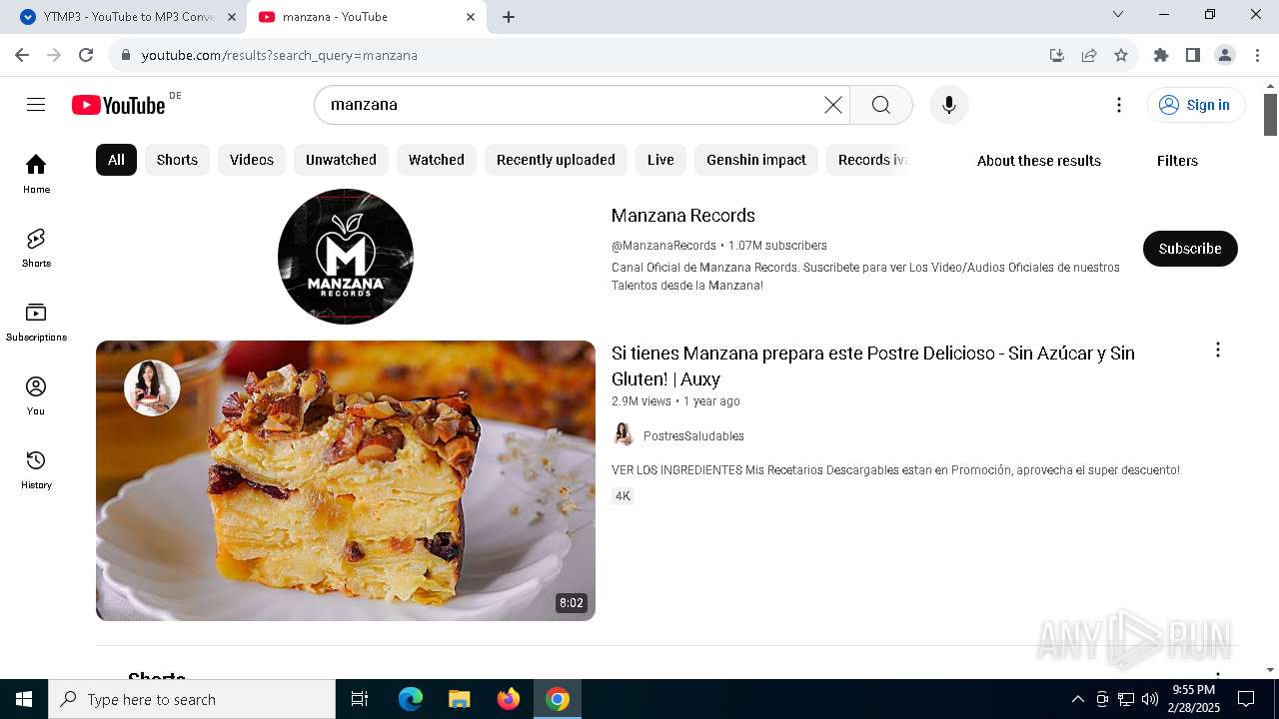Open About these results

[x=1039, y=161]
